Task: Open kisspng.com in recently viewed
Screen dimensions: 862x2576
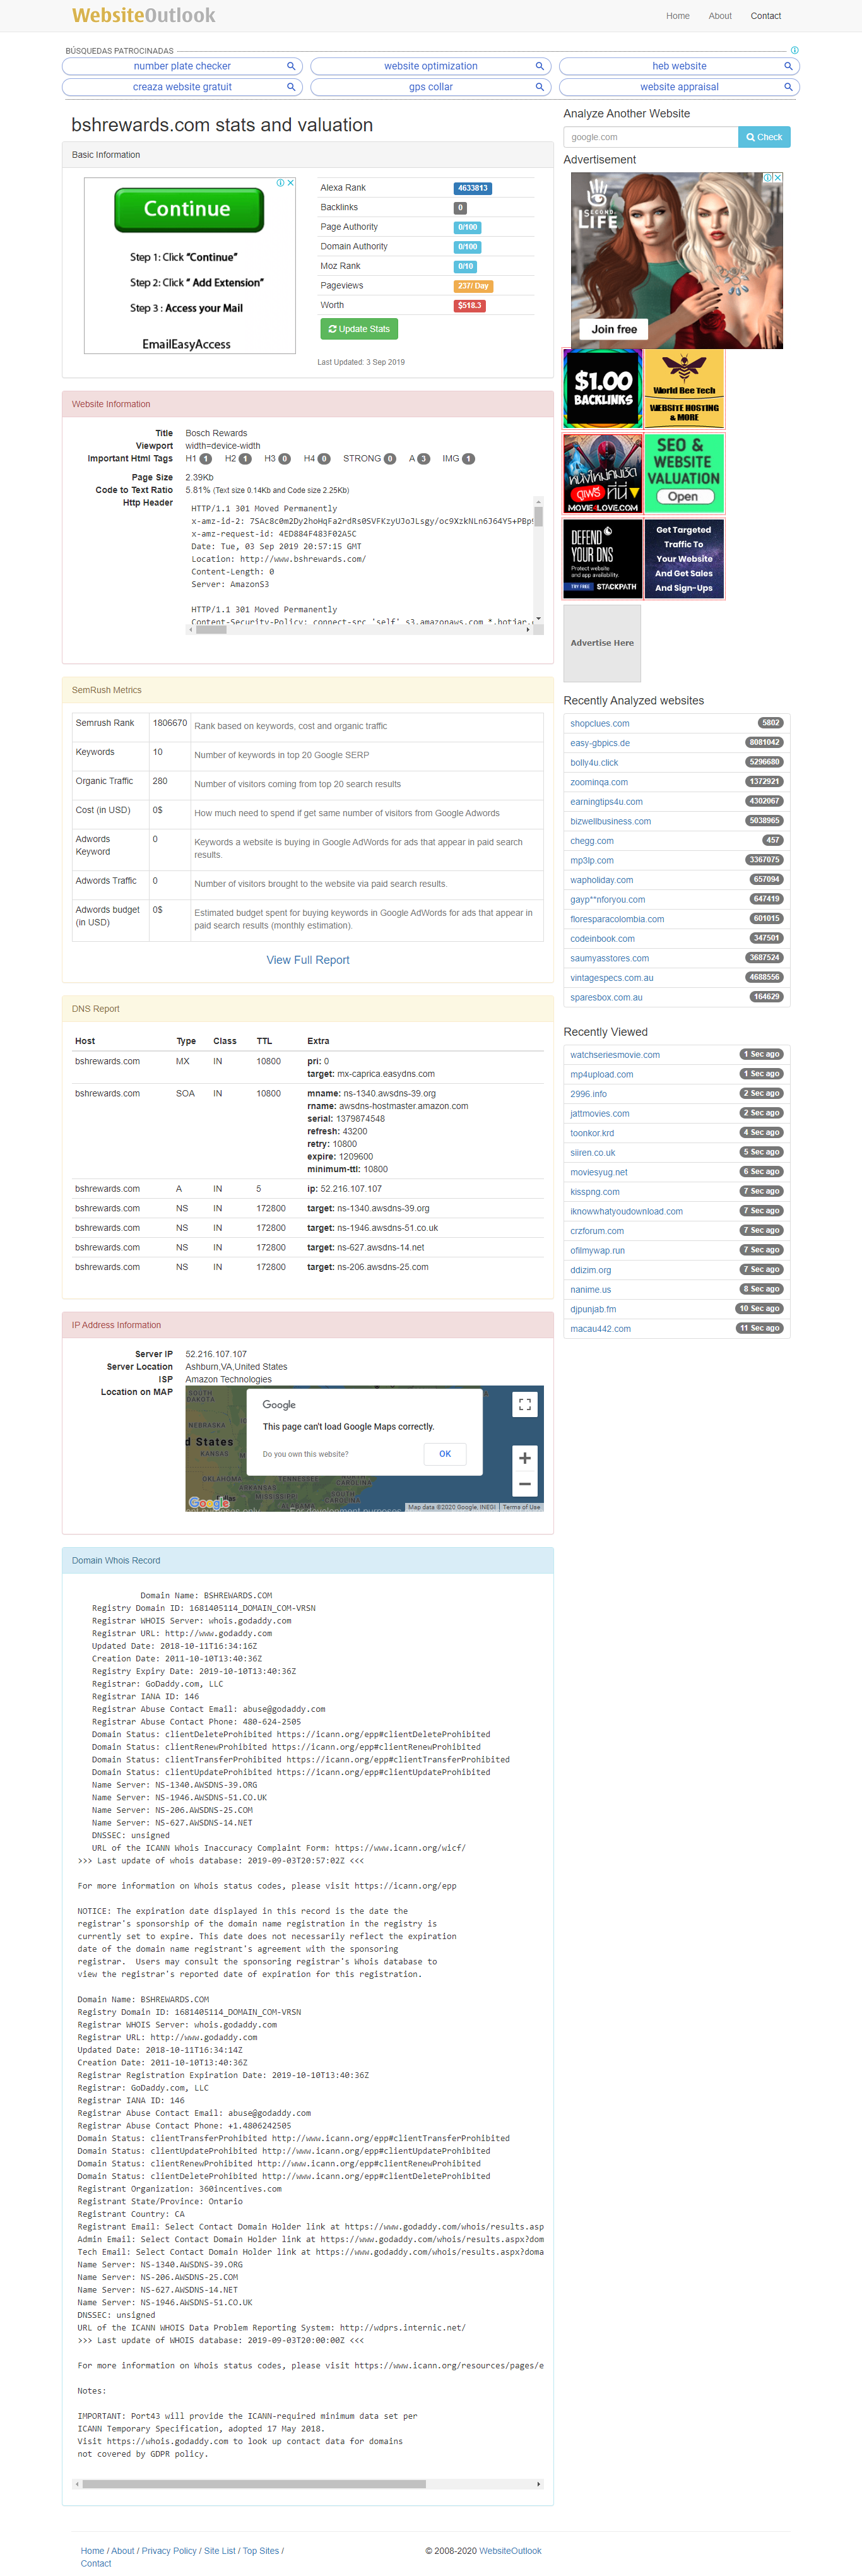Action: tap(595, 1192)
